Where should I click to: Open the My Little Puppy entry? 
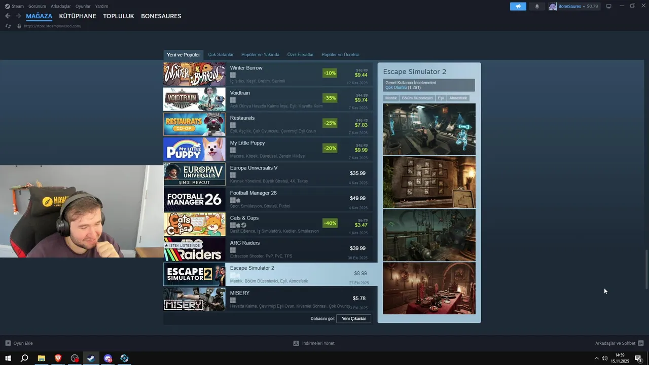pyautogui.click(x=268, y=149)
